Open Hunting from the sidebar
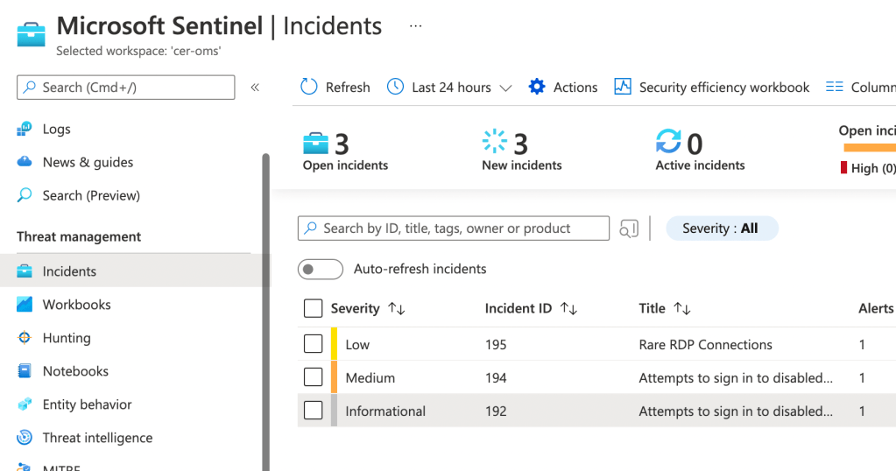This screenshot has width=896, height=471. pyautogui.click(x=67, y=338)
